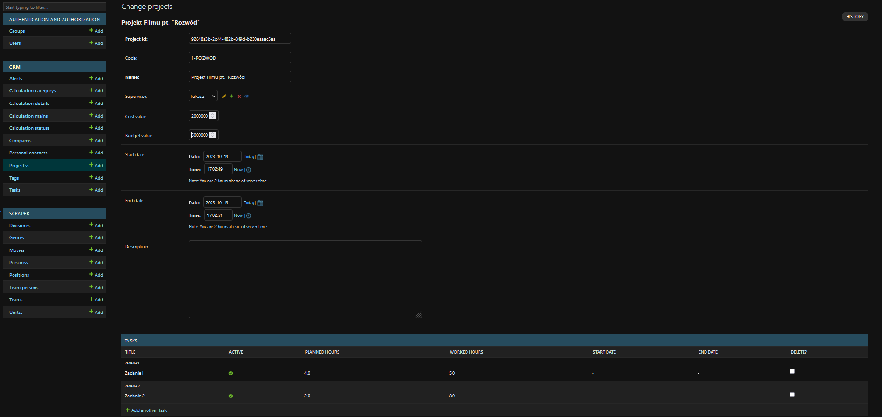Click Add next to Projectss
882x417 pixels.
tap(96, 165)
